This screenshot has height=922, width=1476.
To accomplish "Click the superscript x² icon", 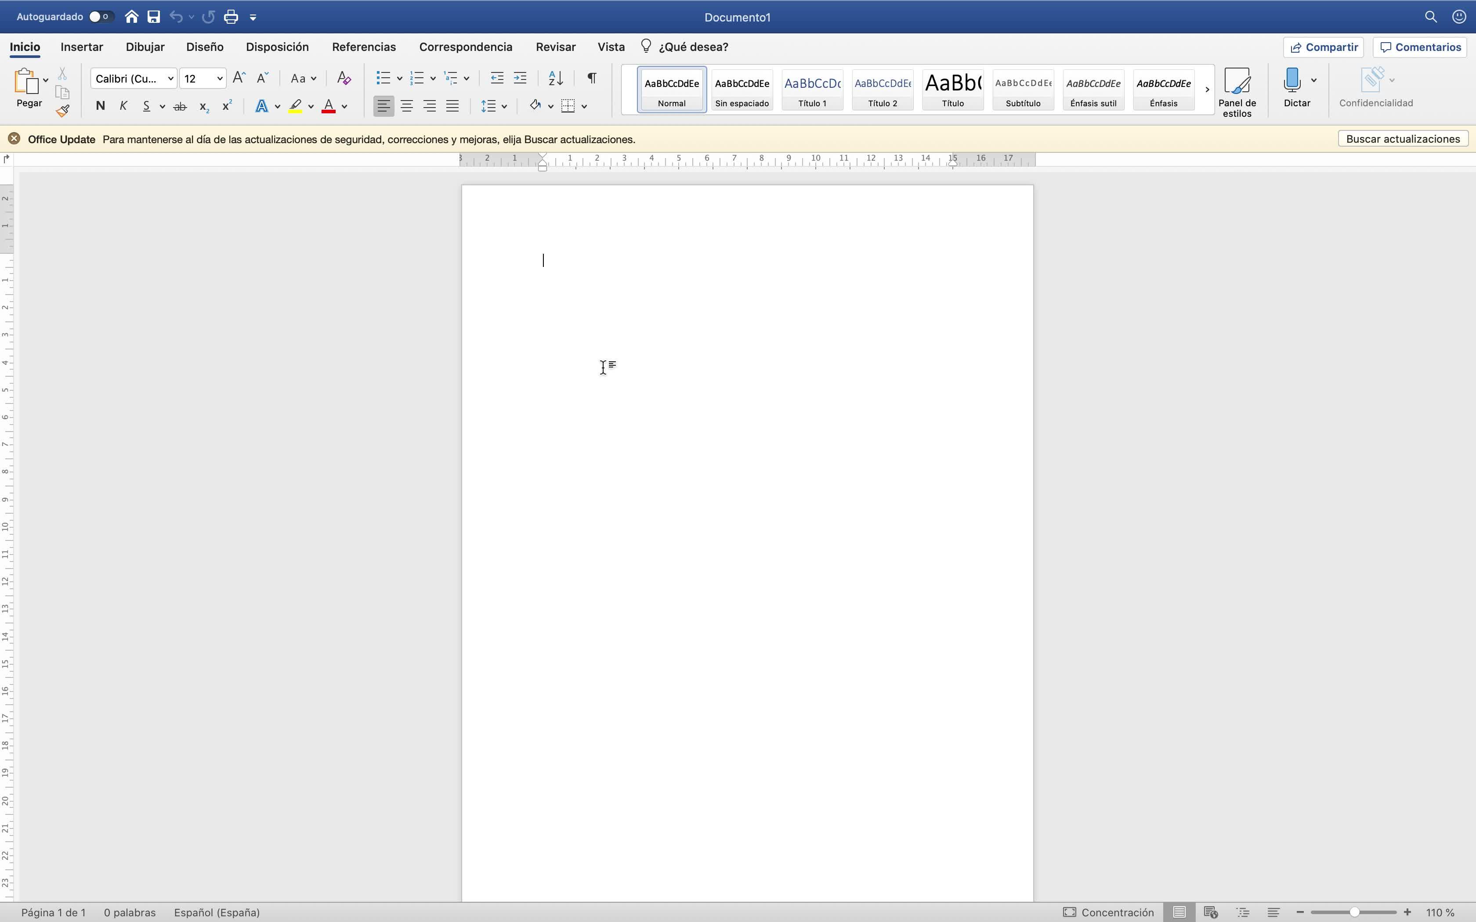I will [226, 106].
